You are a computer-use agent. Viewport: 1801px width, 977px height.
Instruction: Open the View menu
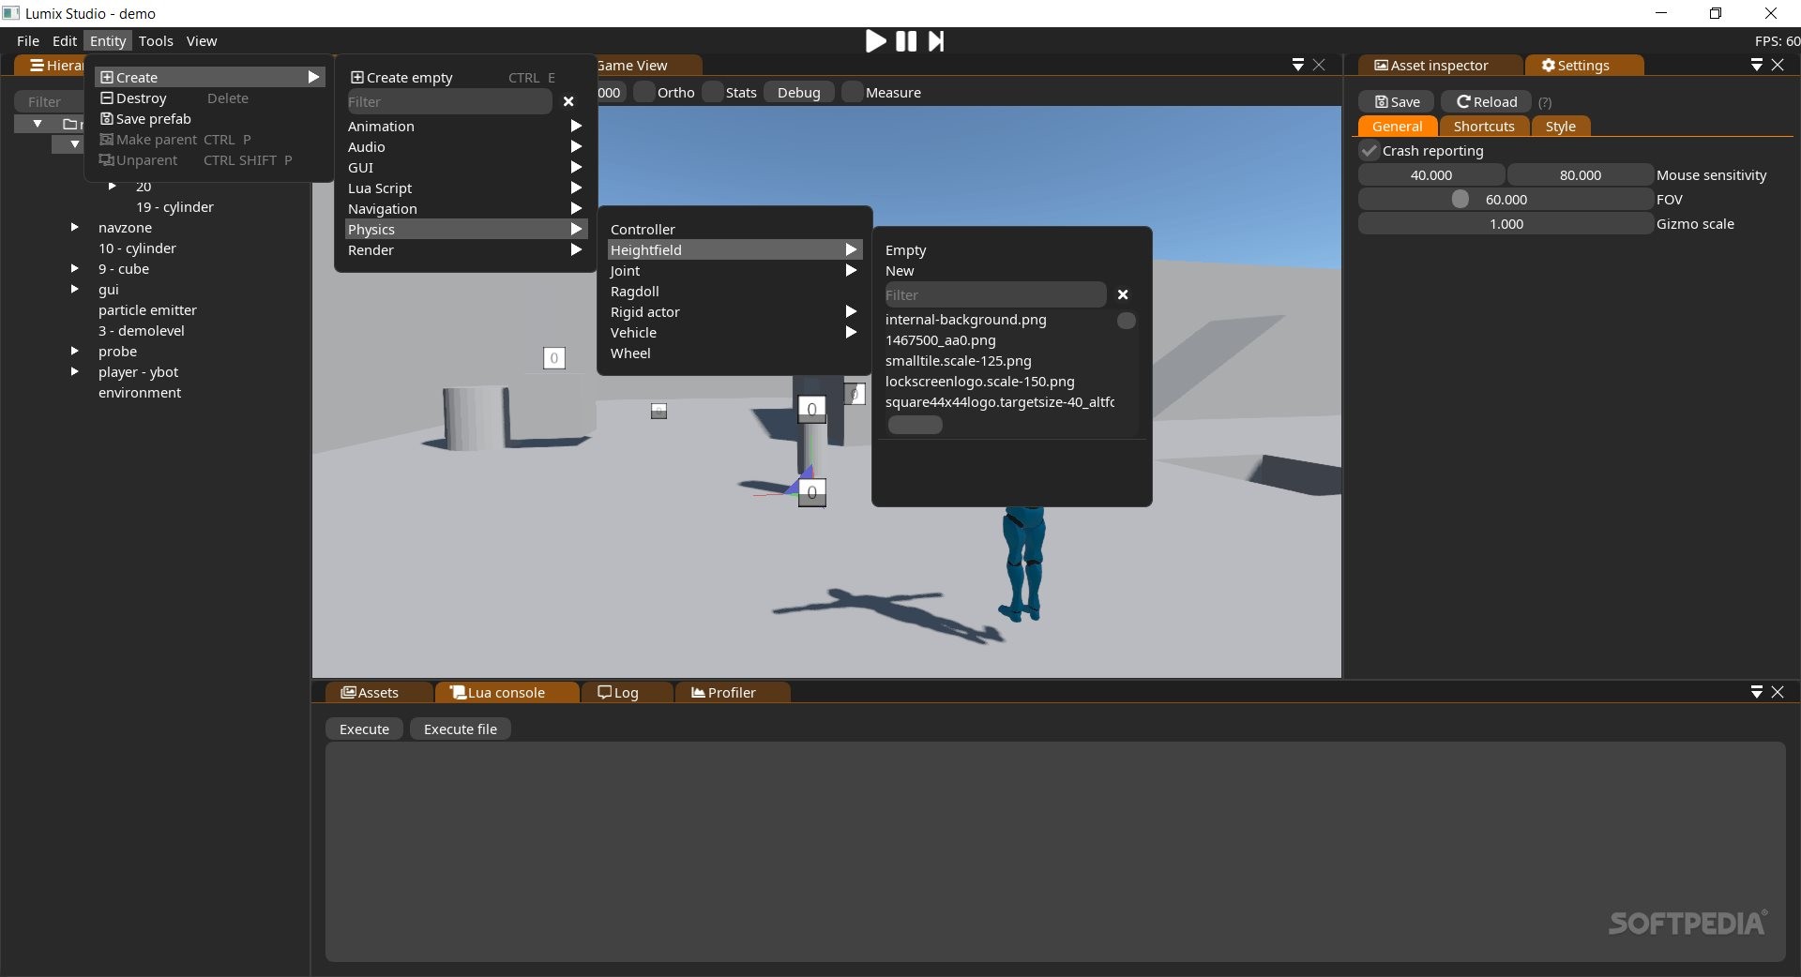coord(202,41)
